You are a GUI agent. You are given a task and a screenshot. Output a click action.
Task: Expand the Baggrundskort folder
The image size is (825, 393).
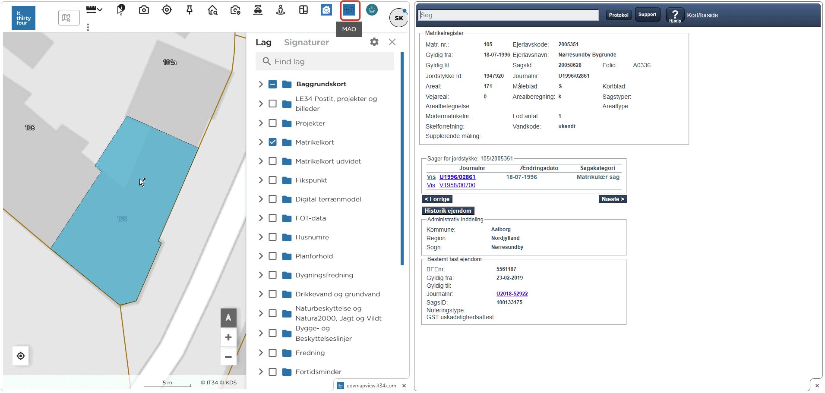click(261, 84)
